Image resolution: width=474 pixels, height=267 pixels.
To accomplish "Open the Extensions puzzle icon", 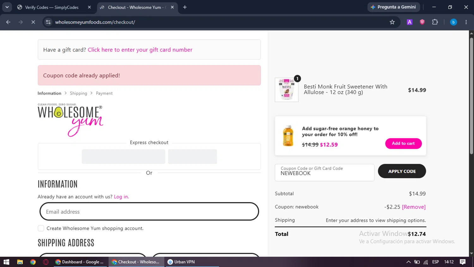I will click(x=435, y=22).
